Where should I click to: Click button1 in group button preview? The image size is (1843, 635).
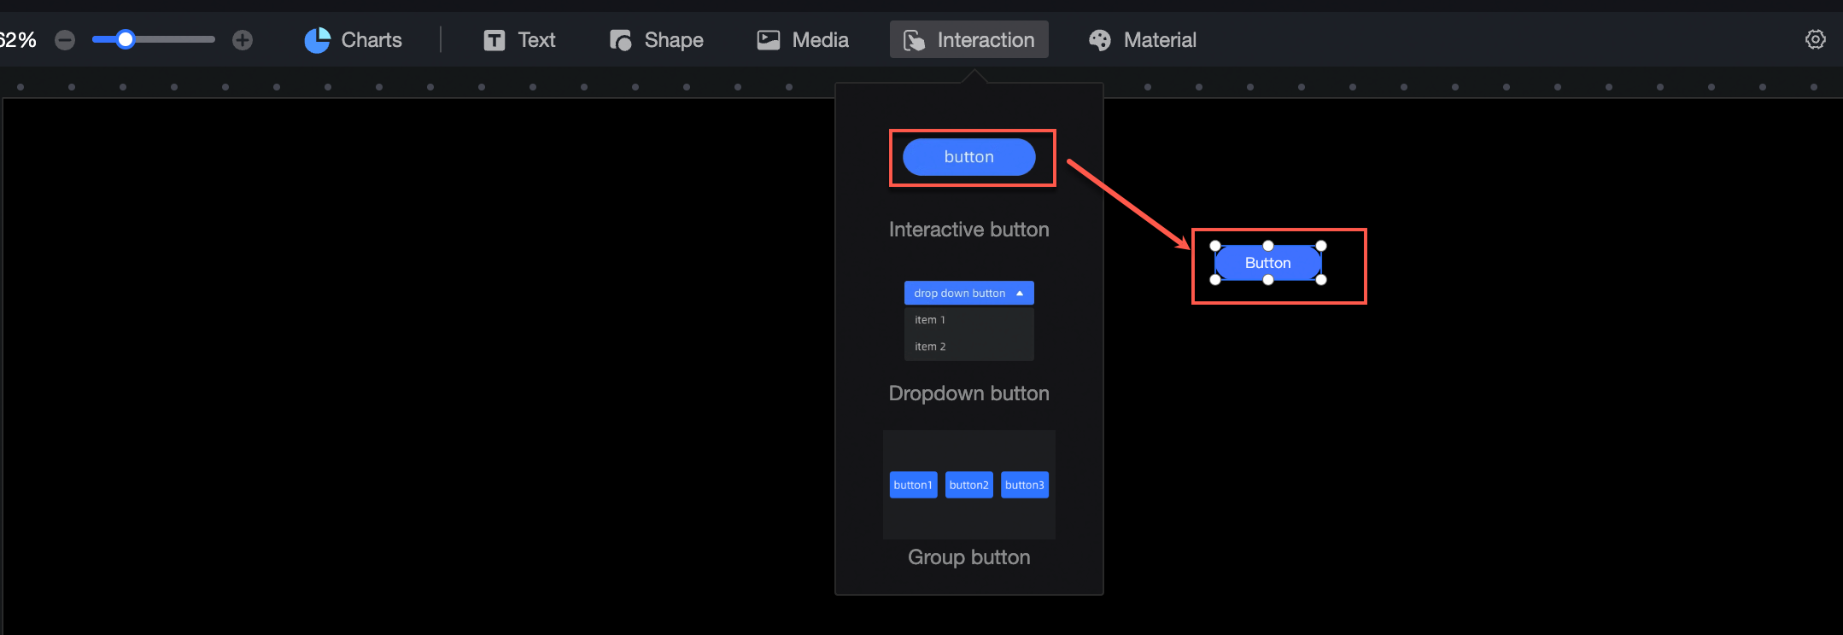point(913,485)
